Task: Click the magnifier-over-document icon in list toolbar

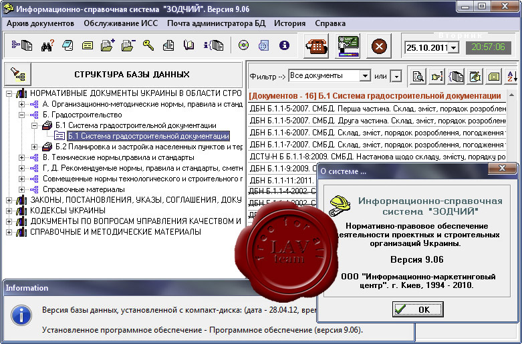Action: click(418, 77)
